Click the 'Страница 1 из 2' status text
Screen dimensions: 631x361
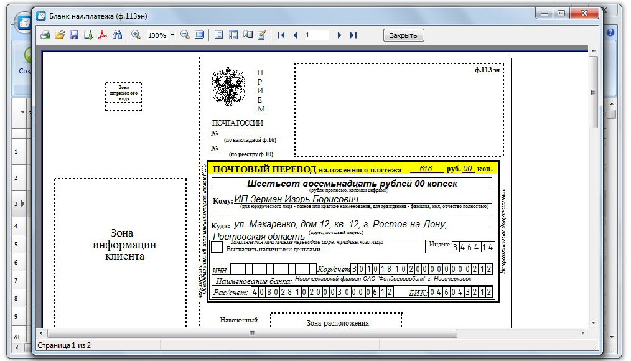click(x=64, y=345)
